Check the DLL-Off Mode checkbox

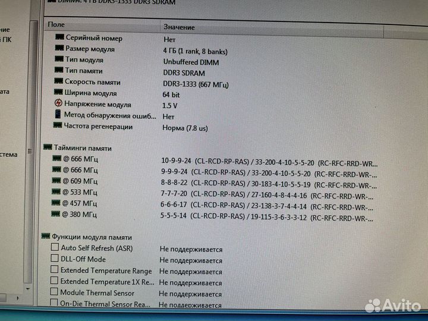pos(55,259)
